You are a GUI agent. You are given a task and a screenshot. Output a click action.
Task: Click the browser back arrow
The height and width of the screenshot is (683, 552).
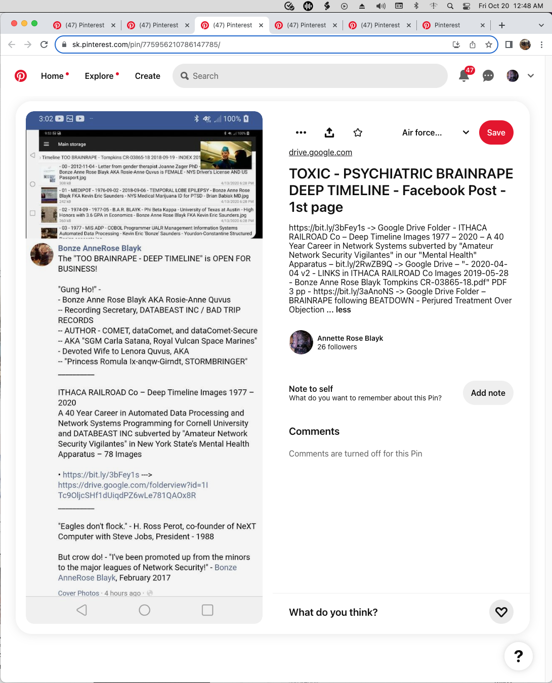click(x=12, y=44)
